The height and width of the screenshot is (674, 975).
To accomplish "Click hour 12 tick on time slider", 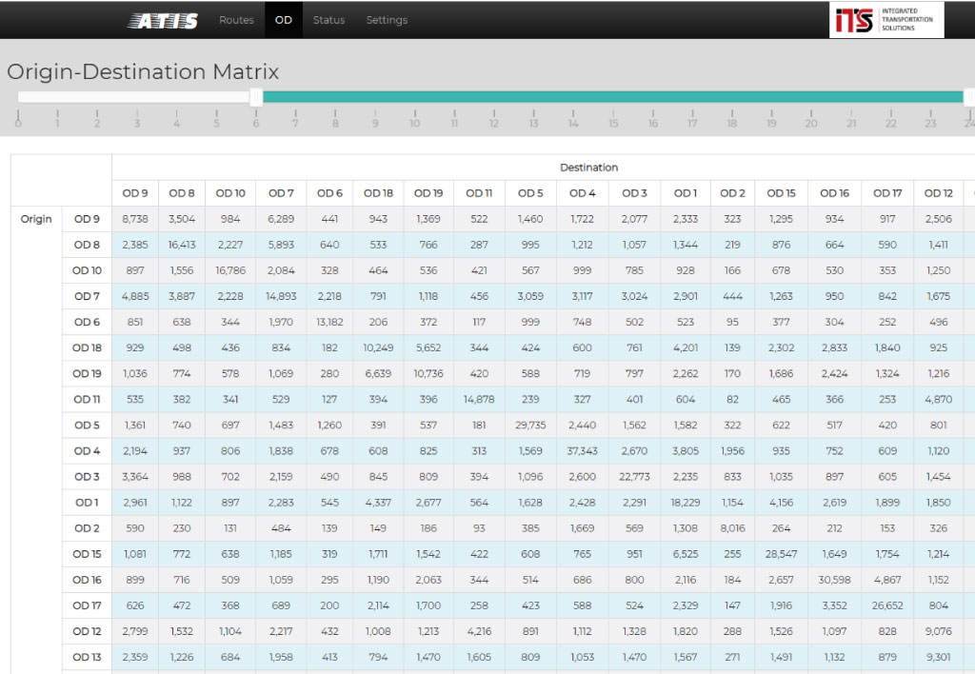I will pos(494,122).
